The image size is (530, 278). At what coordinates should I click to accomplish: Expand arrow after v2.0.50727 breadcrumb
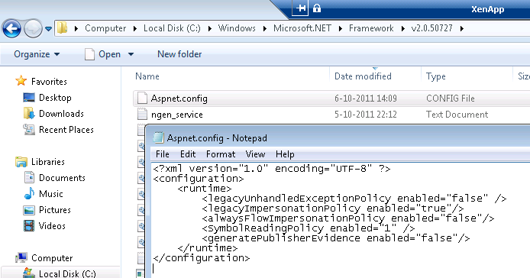coord(462,28)
